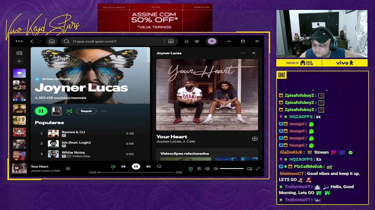Toggle repeat in the player bar
This screenshot has width=375, height=210.
pos(159,167)
